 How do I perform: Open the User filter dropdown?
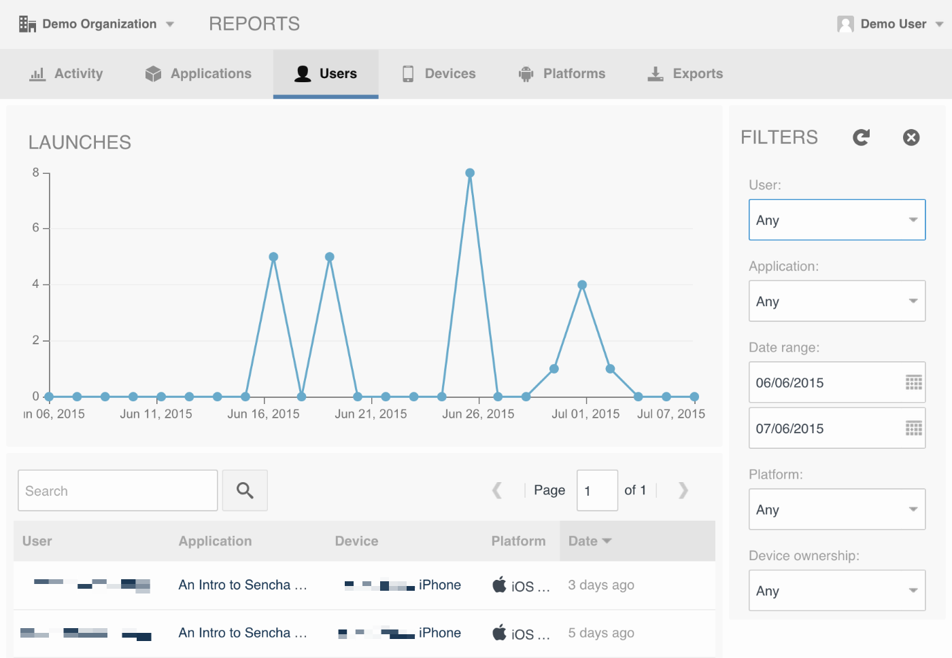click(837, 220)
